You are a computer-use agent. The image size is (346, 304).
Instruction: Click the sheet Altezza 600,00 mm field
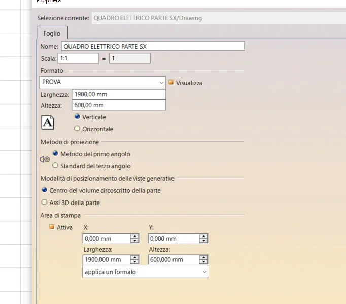pos(119,105)
